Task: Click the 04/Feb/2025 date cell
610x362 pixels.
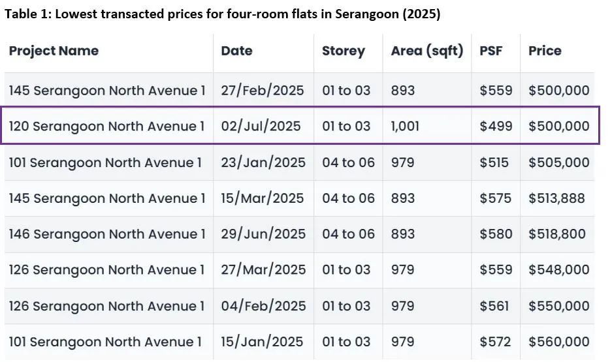Action: [263, 306]
